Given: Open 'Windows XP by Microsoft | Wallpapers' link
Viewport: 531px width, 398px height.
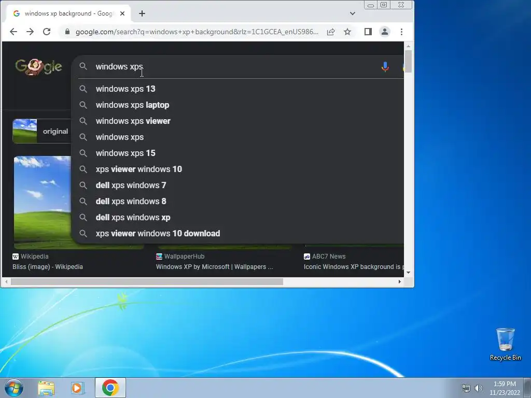Looking at the screenshot, I should click(214, 267).
